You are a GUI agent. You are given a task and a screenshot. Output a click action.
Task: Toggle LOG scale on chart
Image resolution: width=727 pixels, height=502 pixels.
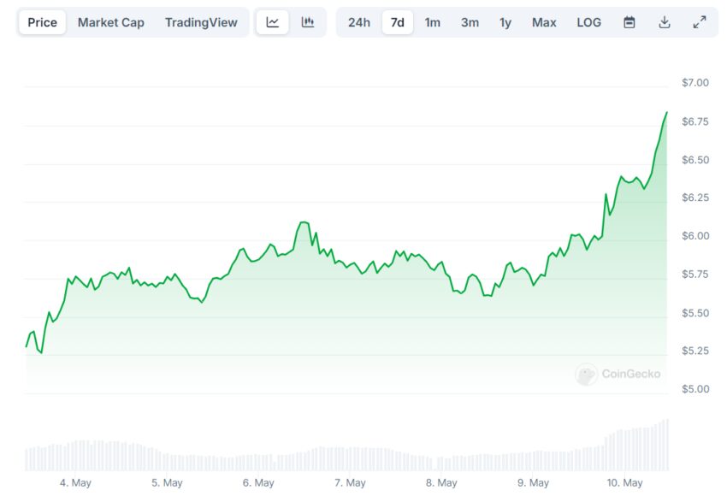[588, 22]
